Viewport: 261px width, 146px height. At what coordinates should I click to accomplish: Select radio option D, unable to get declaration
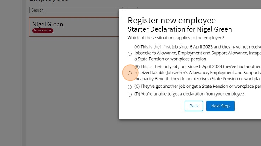click(x=130, y=94)
